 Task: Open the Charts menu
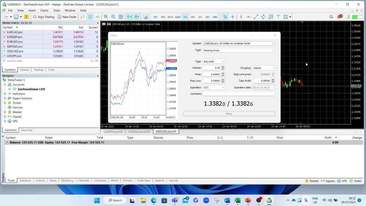(x=44, y=10)
